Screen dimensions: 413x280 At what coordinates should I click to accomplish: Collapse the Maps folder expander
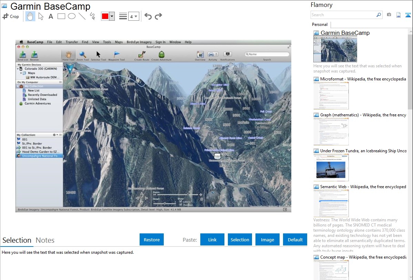click(x=21, y=73)
